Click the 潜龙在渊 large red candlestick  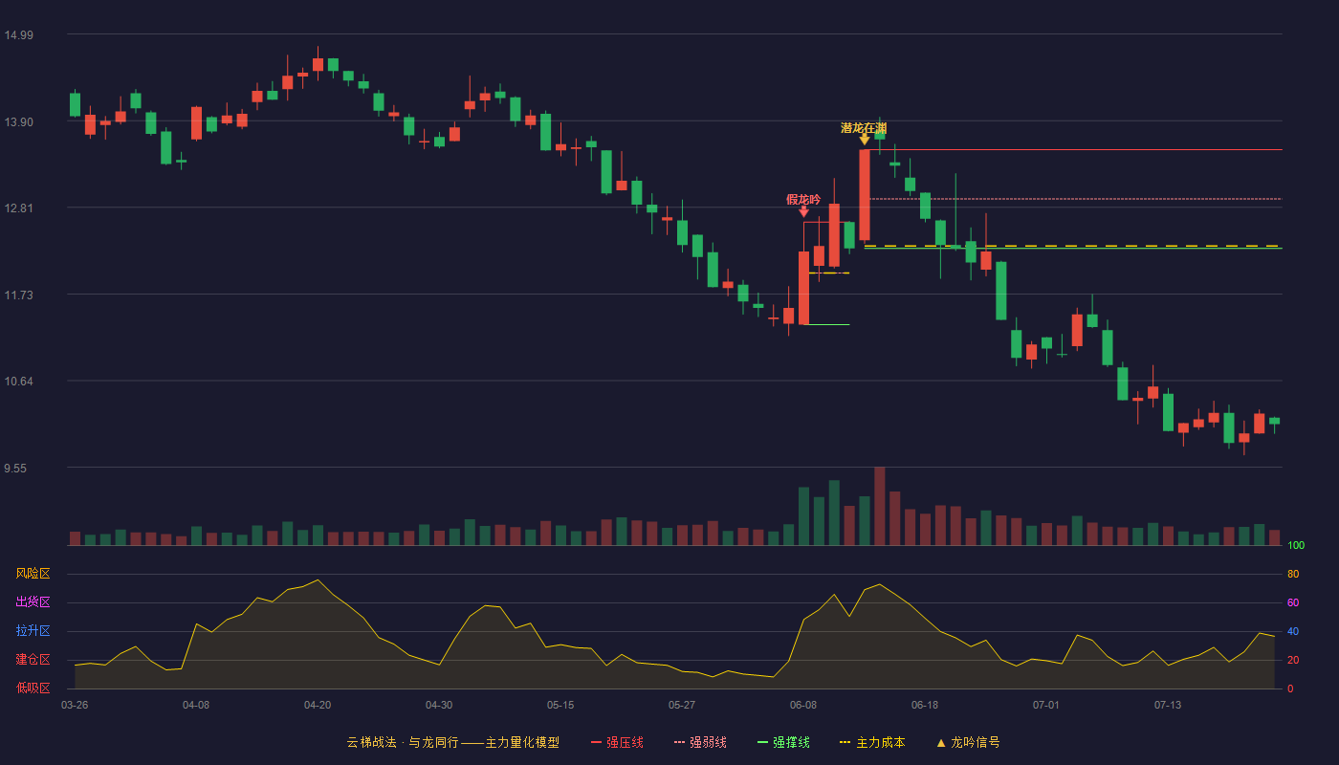point(865,195)
